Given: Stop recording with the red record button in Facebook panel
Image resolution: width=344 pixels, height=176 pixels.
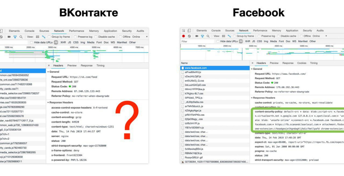Looking at the screenshot, I should (x=184, y=36).
